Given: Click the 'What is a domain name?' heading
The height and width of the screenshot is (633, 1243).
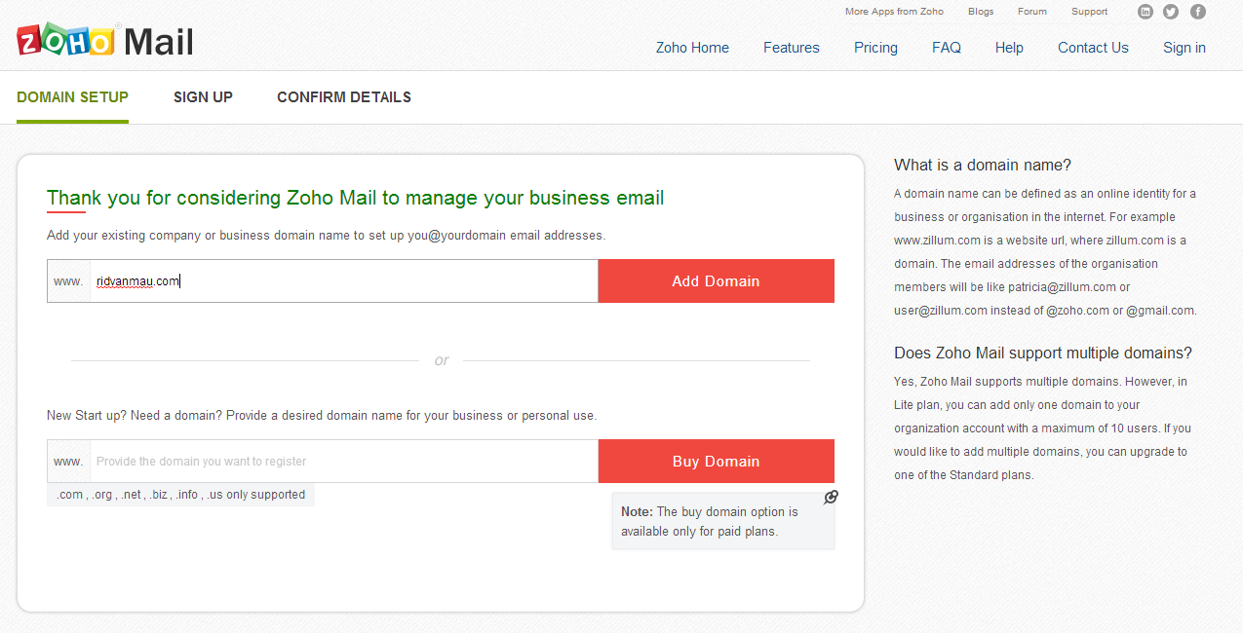Looking at the screenshot, I should [983, 165].
